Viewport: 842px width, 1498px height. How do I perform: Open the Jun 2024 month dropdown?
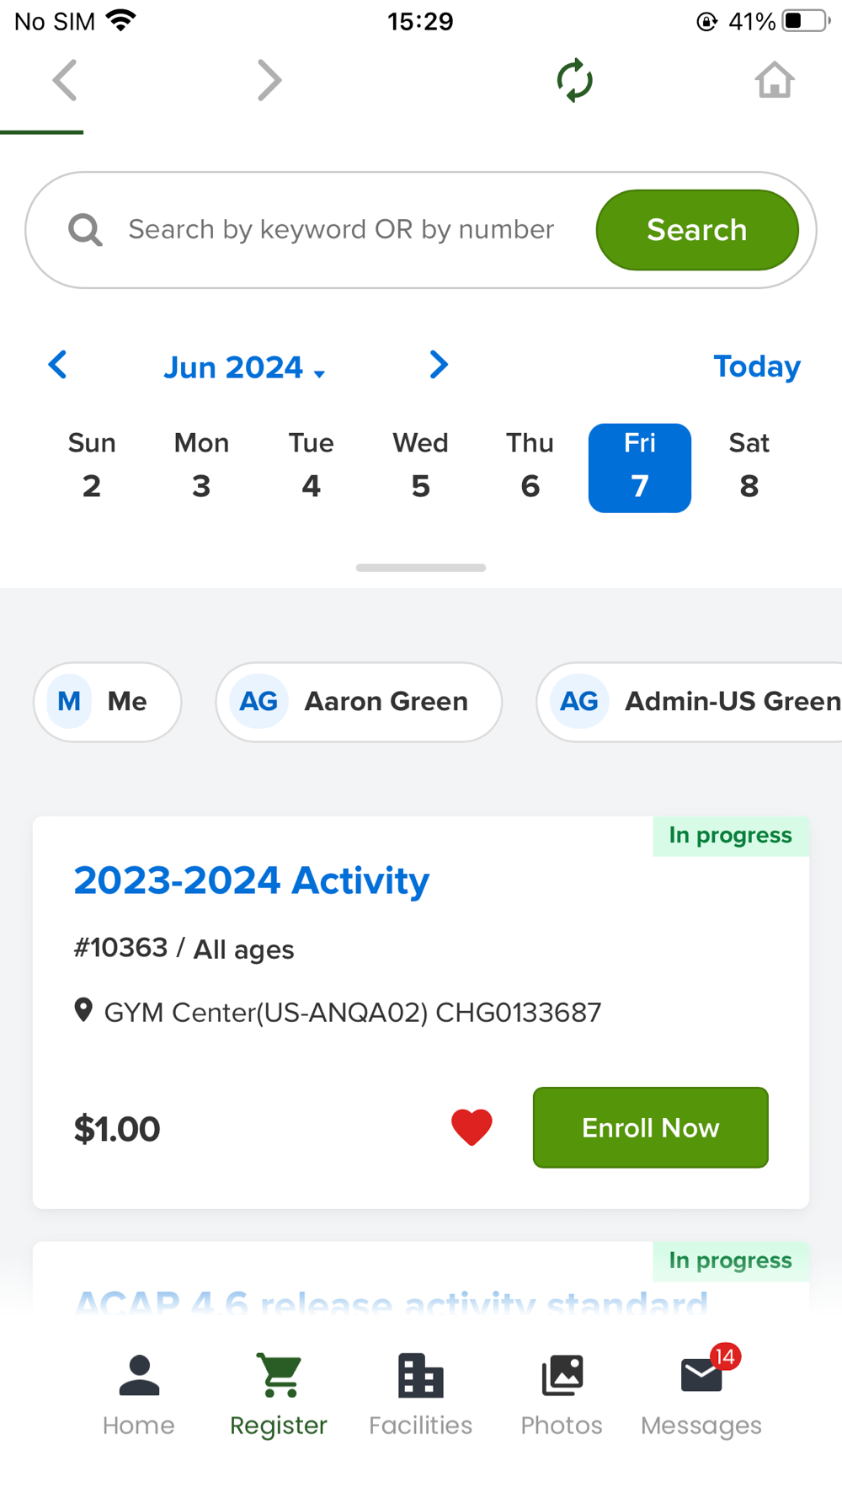[x=244, y=367]
